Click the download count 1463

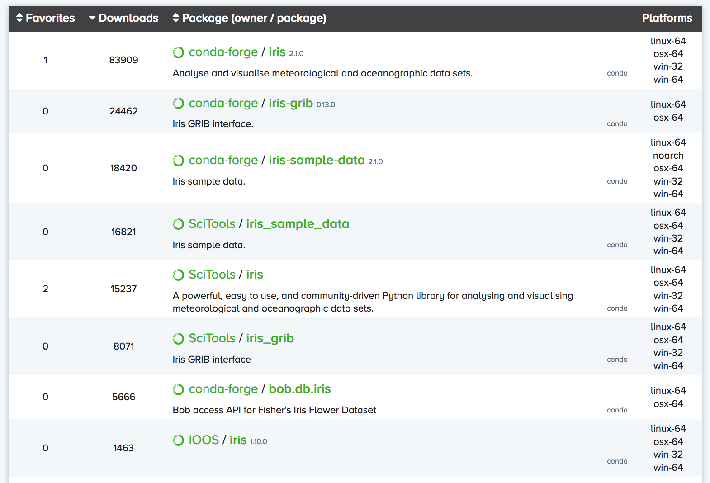click(123, 448)
